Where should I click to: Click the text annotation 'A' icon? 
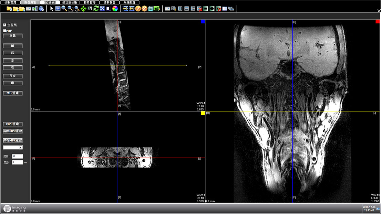coord(90,9)
